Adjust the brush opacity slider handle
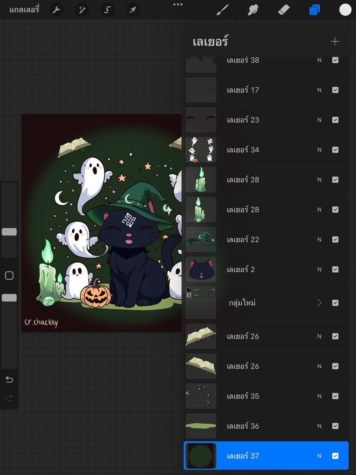Screen dimensions: 356x475 click(x=9, y=298)
